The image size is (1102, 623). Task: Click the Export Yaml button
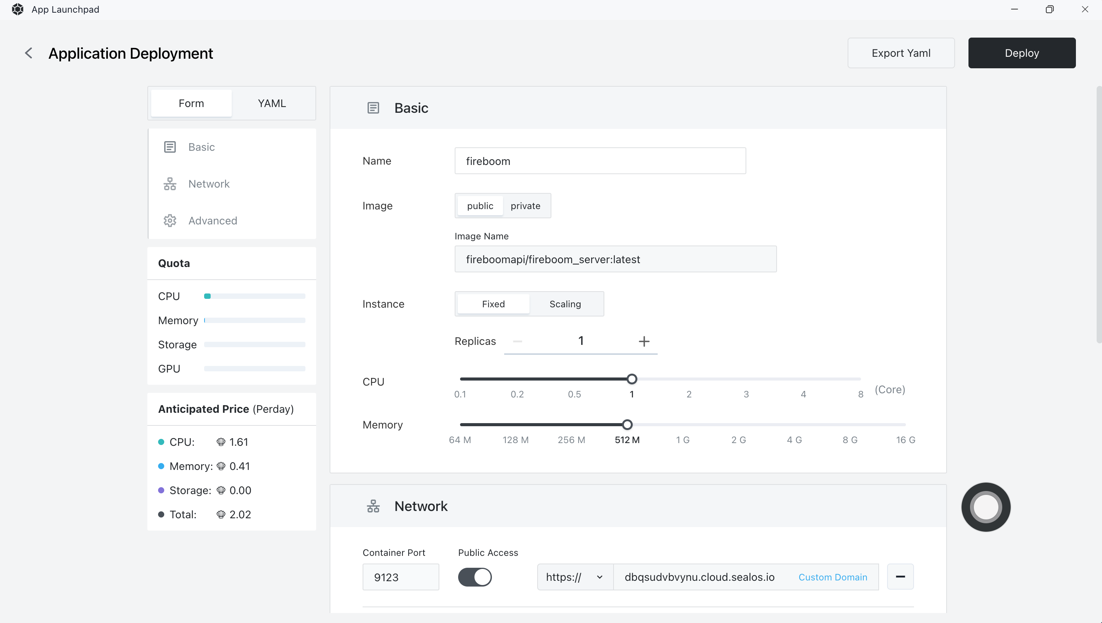coord(901,53)
